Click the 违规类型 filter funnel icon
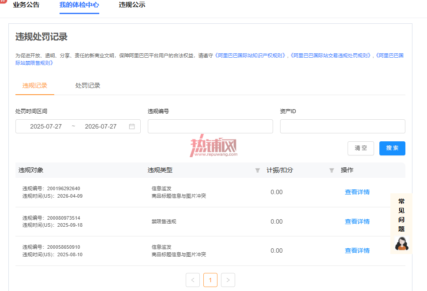 [257, 170]
